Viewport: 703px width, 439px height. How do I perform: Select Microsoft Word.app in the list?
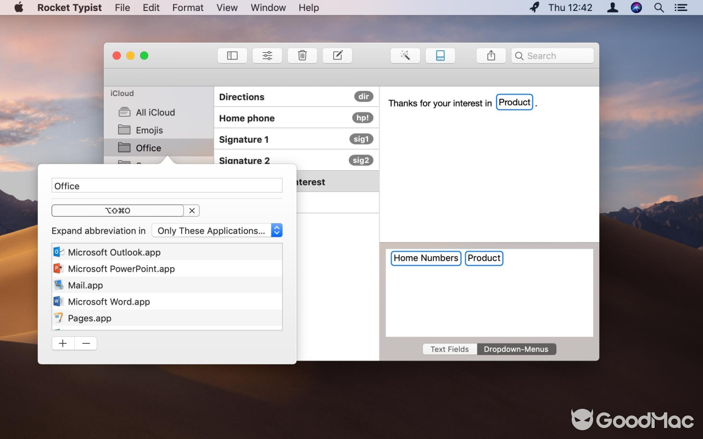108,301
